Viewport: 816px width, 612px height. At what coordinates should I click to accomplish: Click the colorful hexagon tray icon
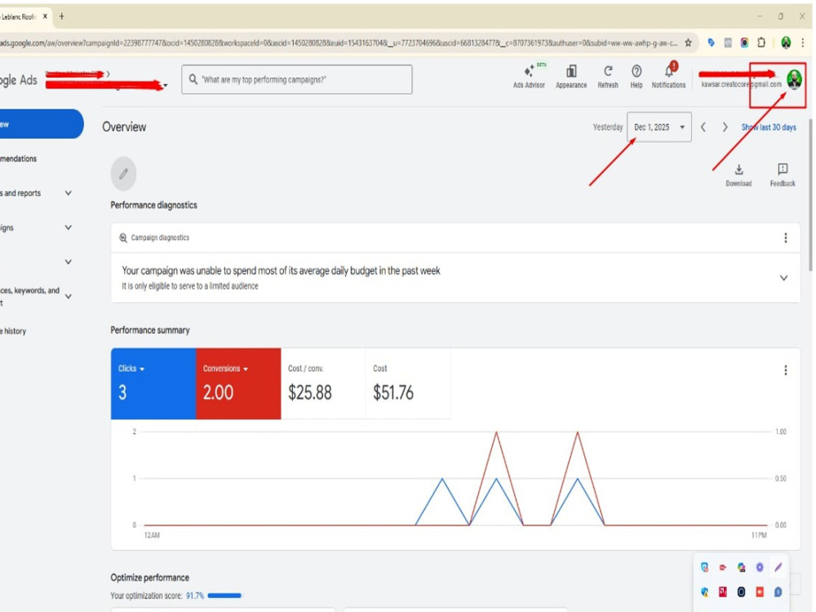(741, 567)
